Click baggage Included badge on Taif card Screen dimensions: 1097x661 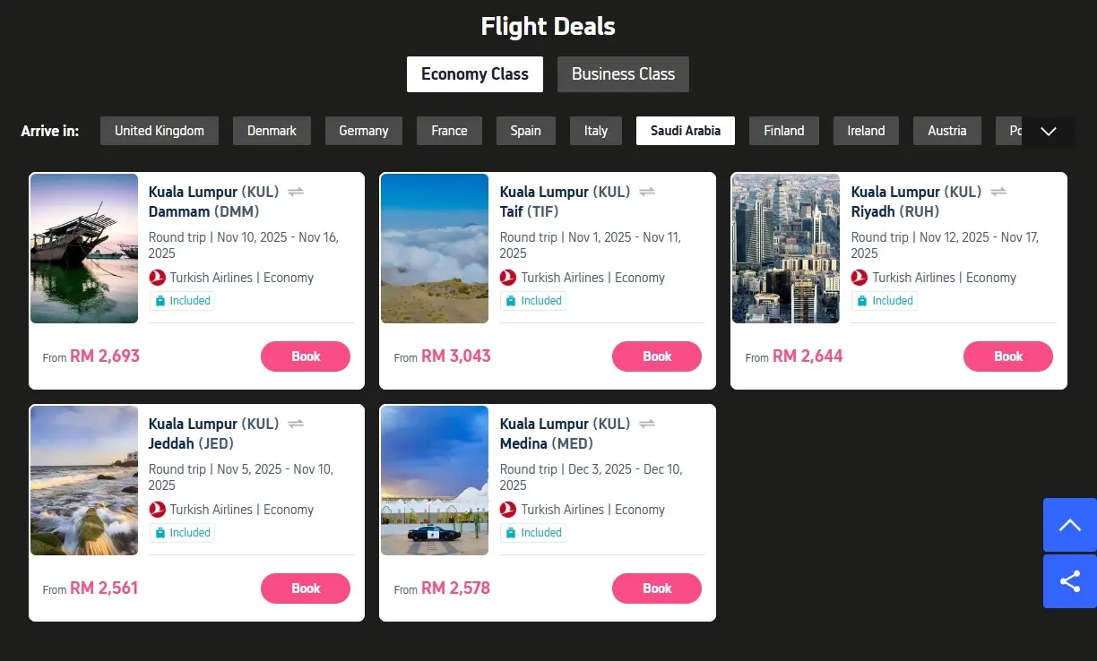[533, 301]
